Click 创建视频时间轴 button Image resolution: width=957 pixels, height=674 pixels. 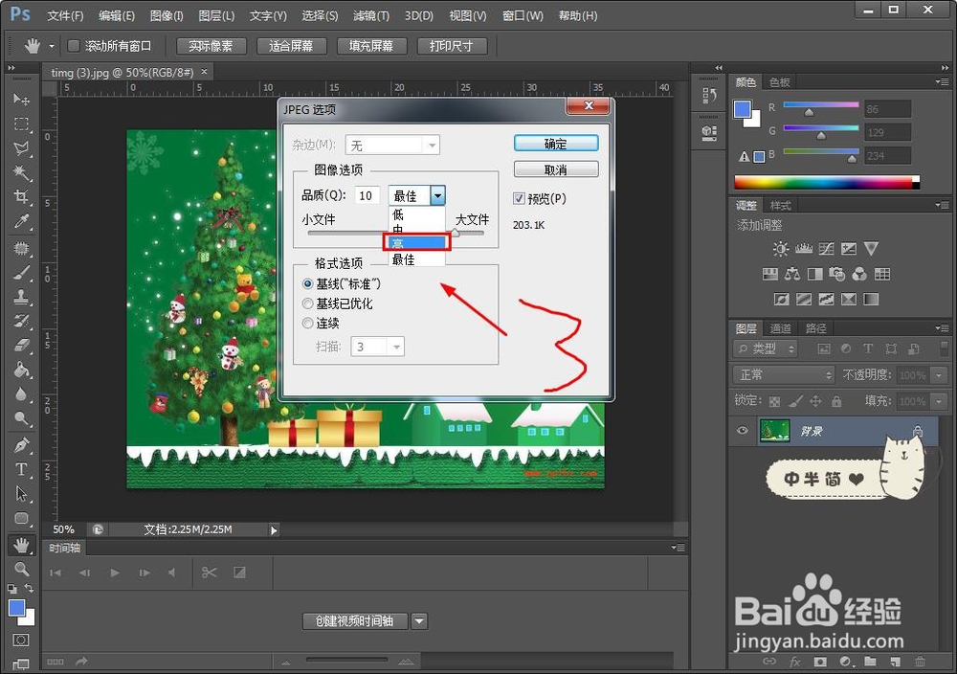(355, 621)
